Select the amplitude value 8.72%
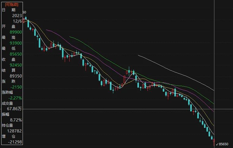This screenshot has width=233, height=148. pyautogui.click(x=16, y=120)
